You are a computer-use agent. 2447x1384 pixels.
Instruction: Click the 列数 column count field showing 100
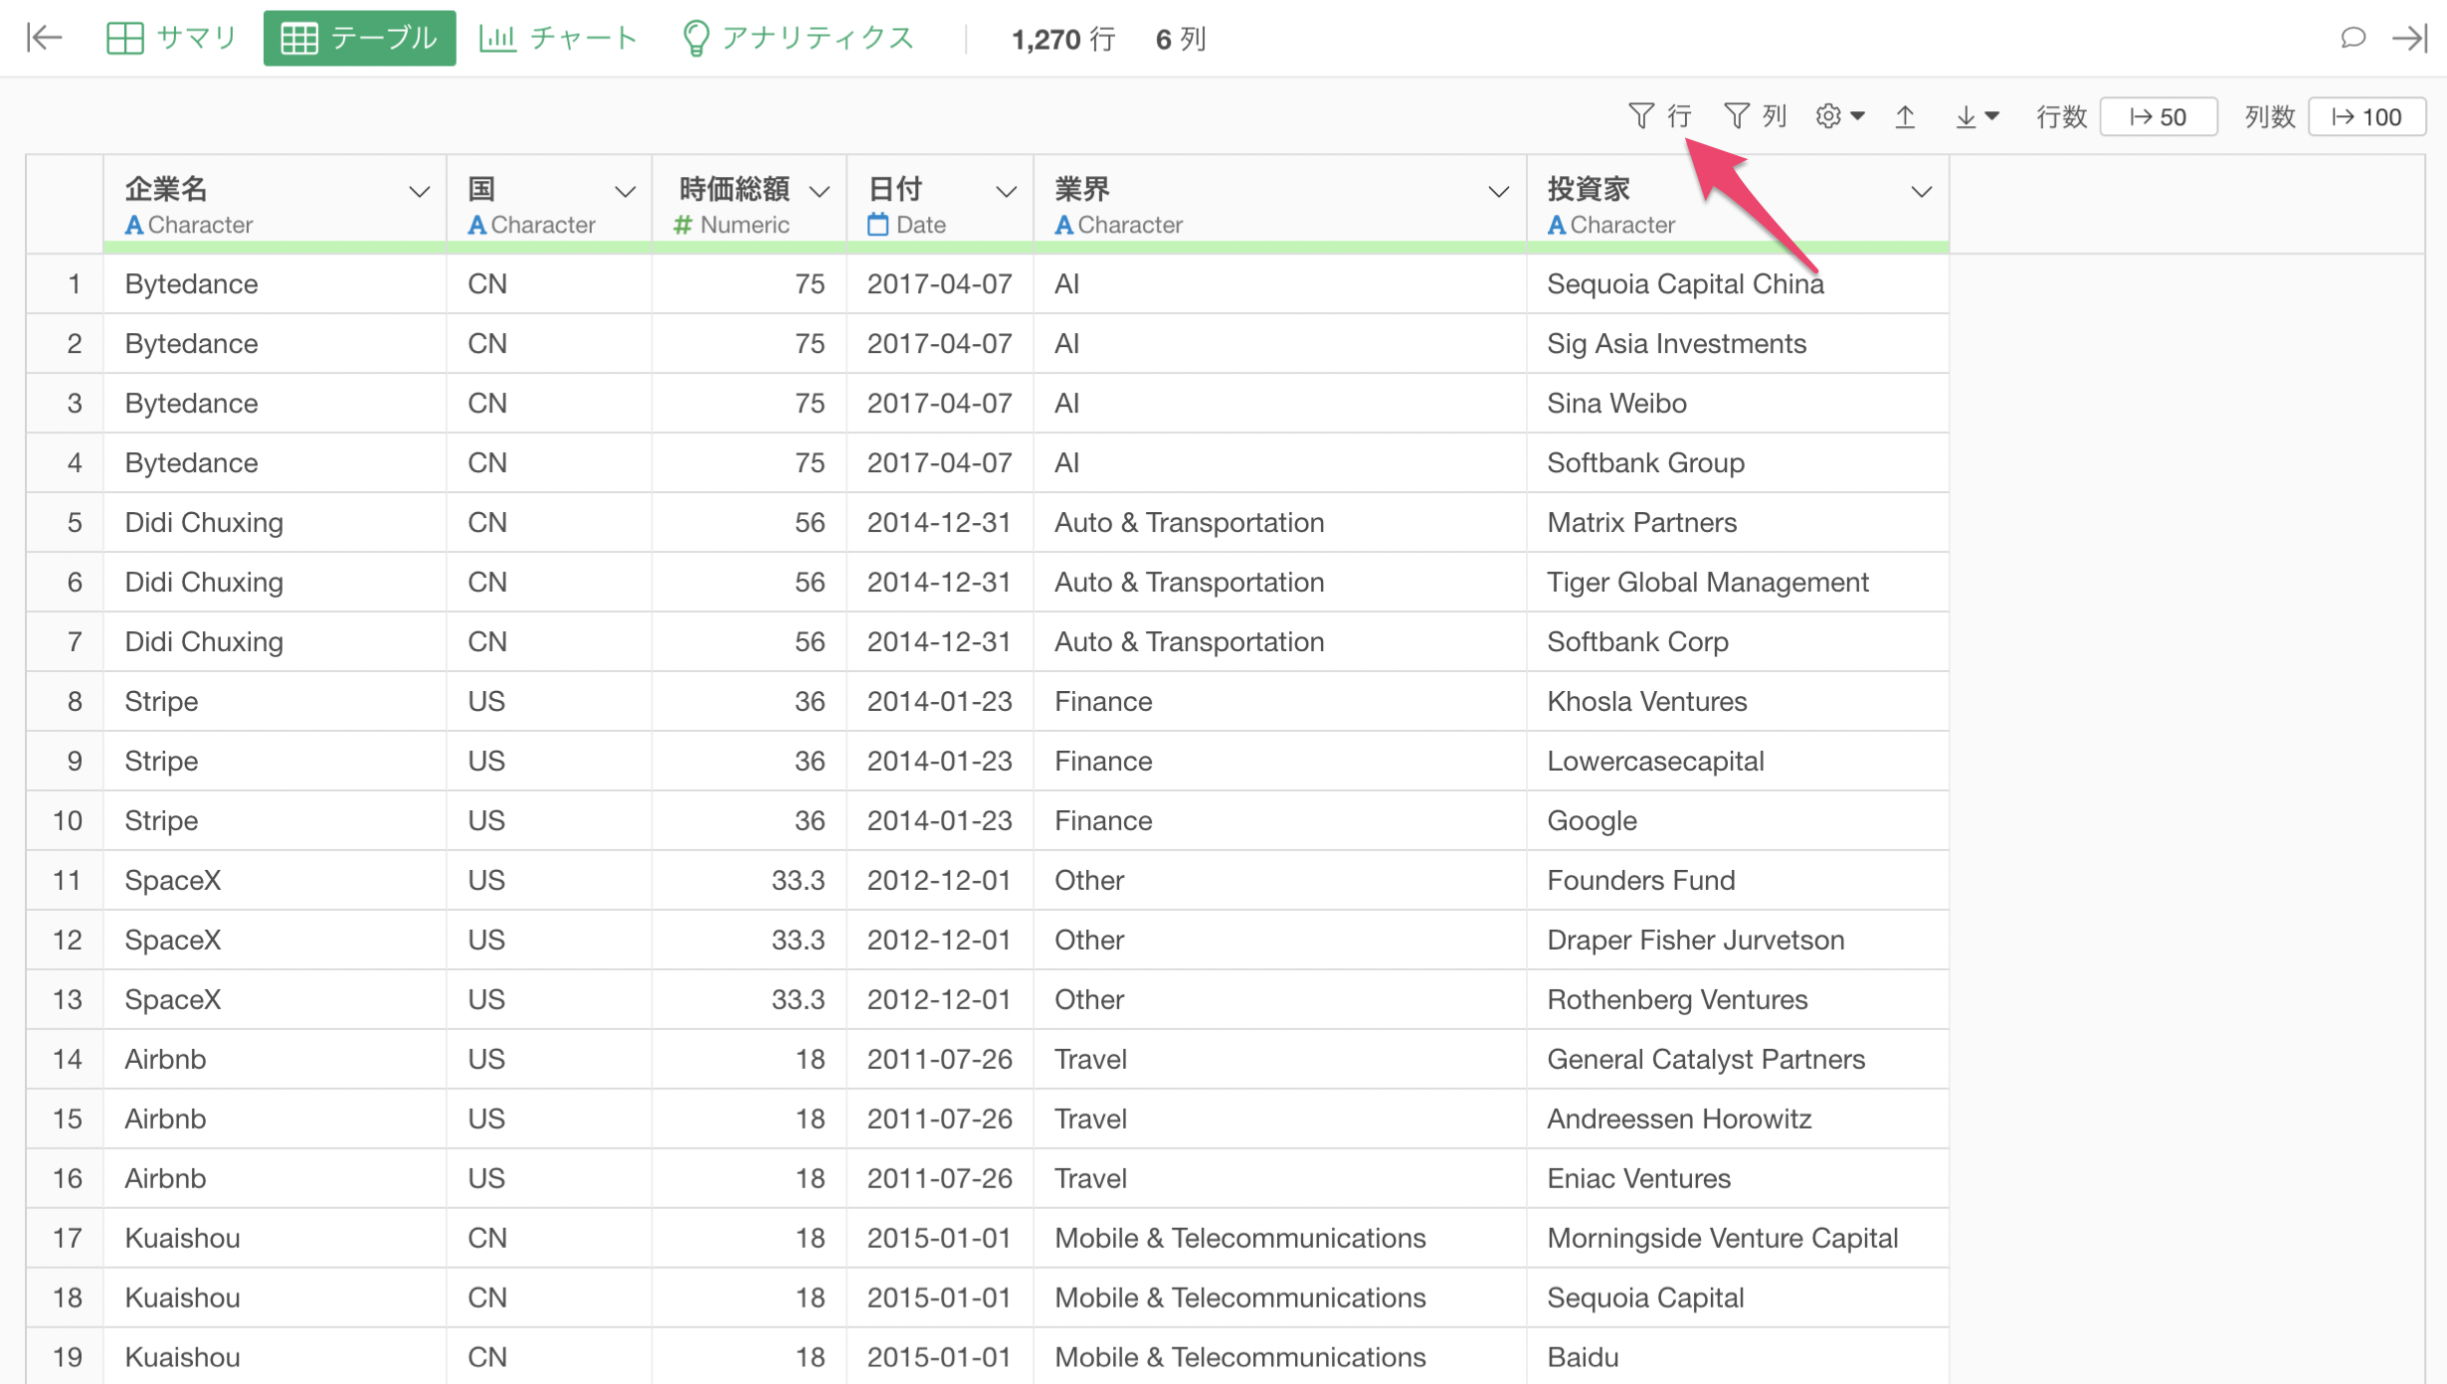tap(2366, 116)
